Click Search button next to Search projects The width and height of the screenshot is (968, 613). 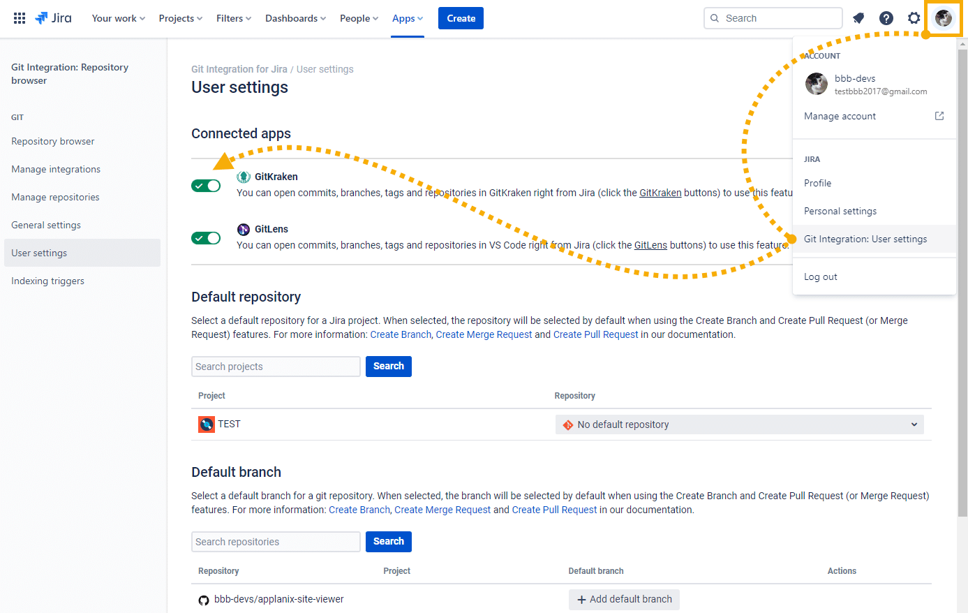click(x=389, y=367)
